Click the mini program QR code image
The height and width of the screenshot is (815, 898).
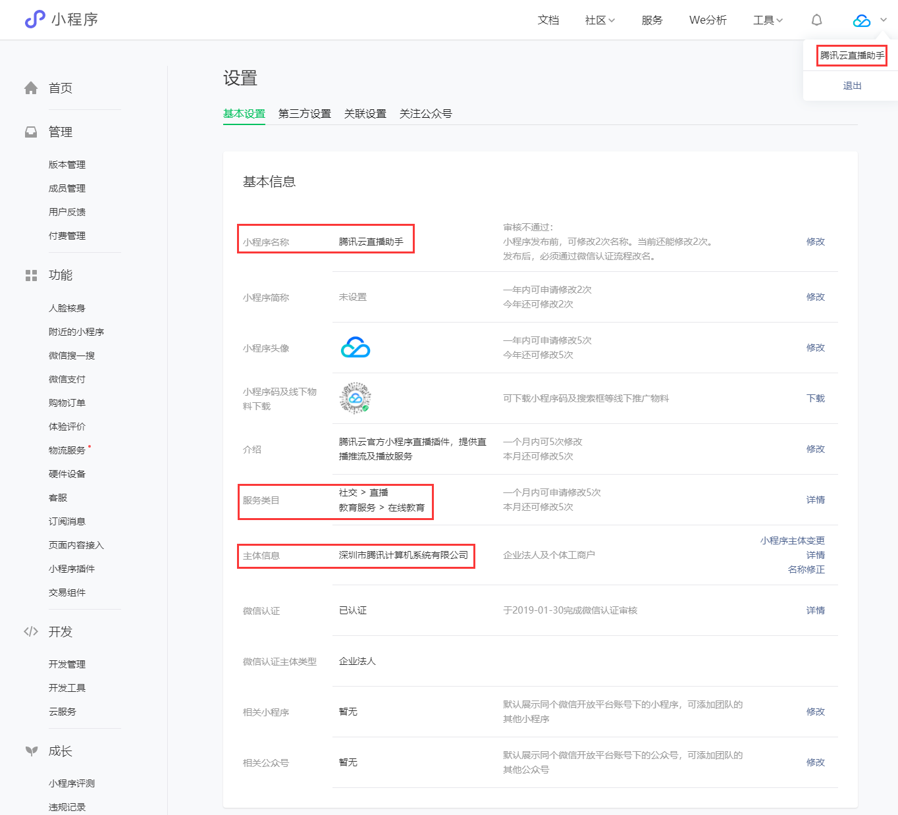tap(356, 398)
